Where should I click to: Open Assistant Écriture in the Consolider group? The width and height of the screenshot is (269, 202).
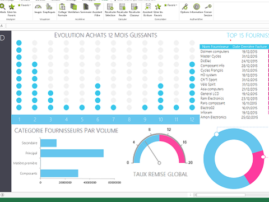coord(147,10)
